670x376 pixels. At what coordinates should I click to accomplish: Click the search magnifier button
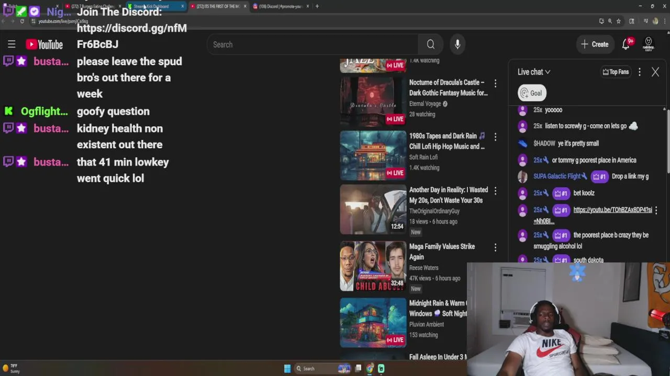point(430,44)
